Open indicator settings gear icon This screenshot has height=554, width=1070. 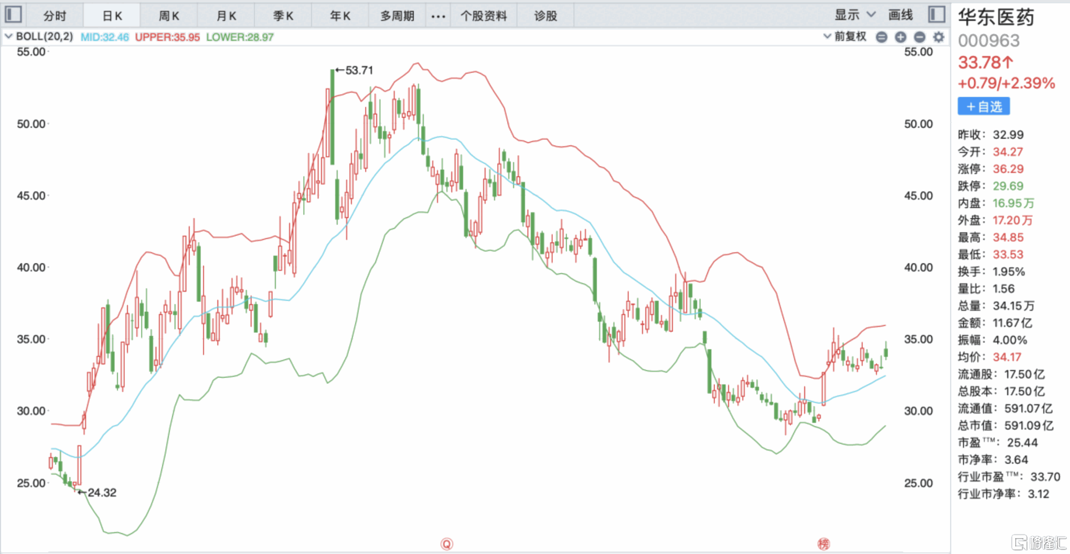[939, 37]
